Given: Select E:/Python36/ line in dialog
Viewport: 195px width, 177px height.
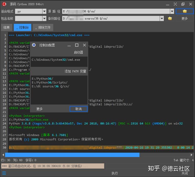Looking at the screenshot, I should tap(42, 79).
